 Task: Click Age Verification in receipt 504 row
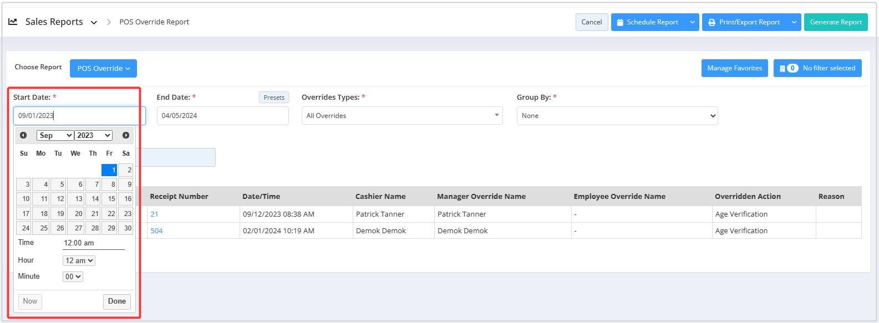point(741,230)
